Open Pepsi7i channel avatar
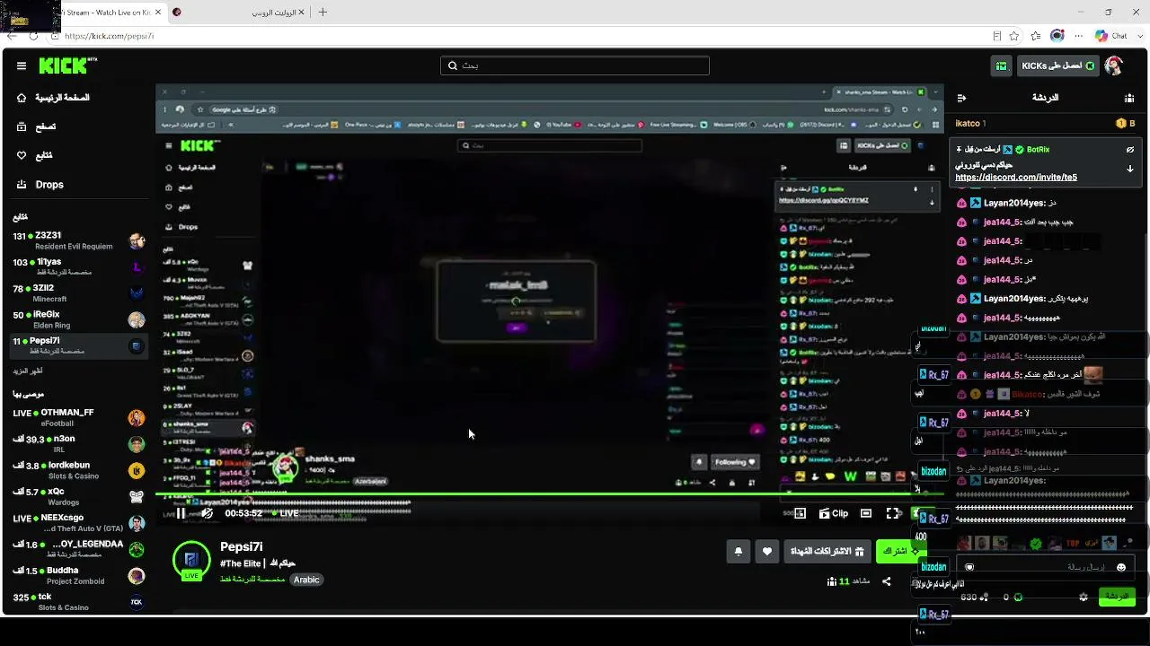The width and height of the screenshot is (1150, 646). coord(191,559)
